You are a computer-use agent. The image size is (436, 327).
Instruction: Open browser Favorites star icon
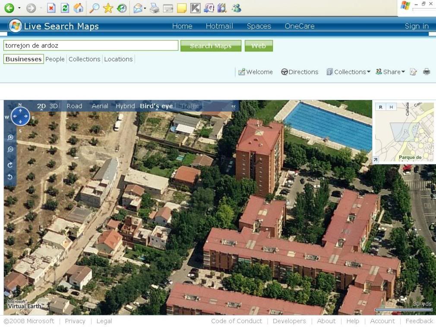[x=107, y=8]
